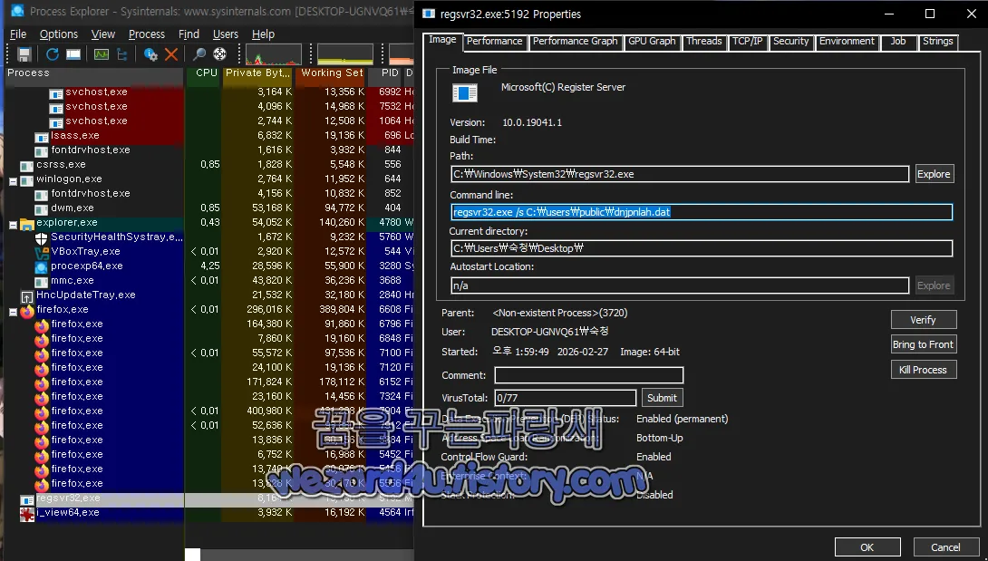Click the mmc.exe process icon
Image resolution: width=988 pixels, height=561 pixels.
(x=41, y=281)
